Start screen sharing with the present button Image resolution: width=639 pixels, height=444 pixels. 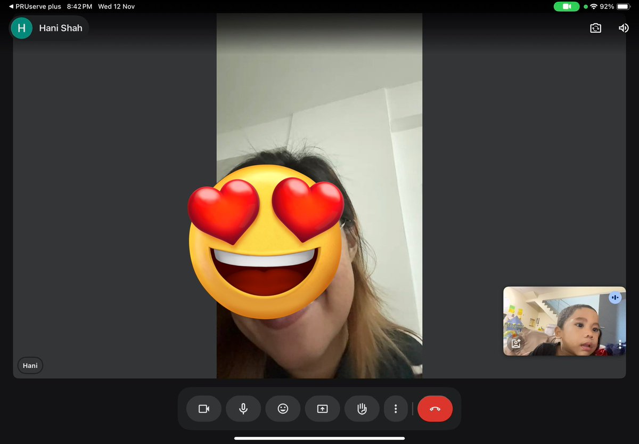pos(322,409)
